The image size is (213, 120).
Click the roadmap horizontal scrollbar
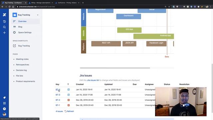(115, 68)
